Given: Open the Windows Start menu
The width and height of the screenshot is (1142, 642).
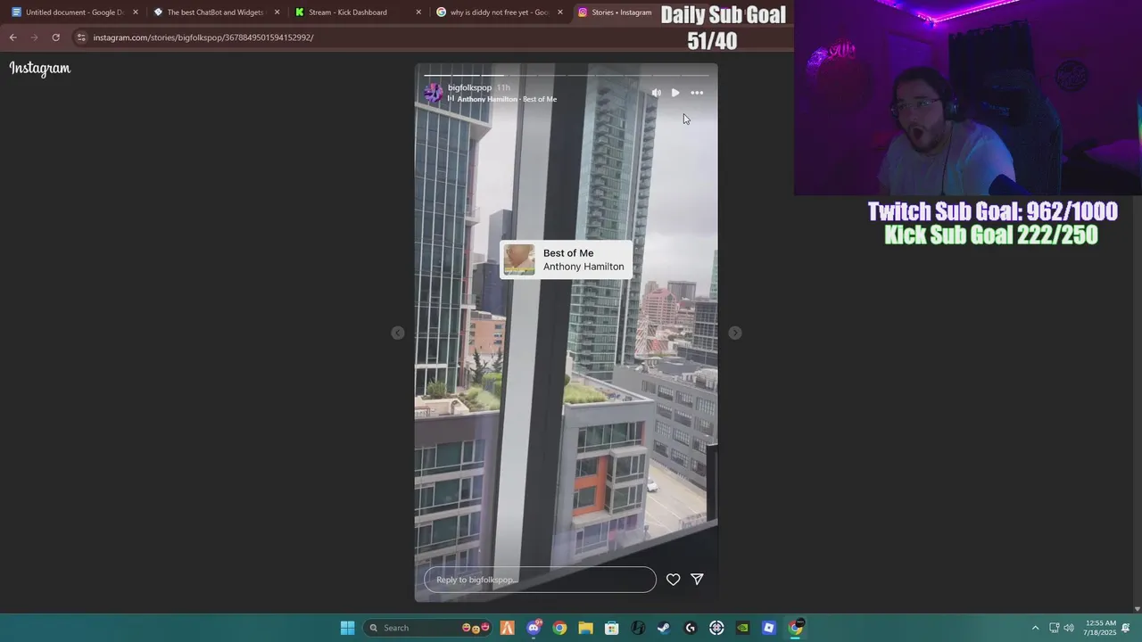Looking at the screenshot, I should coord(347,628).
